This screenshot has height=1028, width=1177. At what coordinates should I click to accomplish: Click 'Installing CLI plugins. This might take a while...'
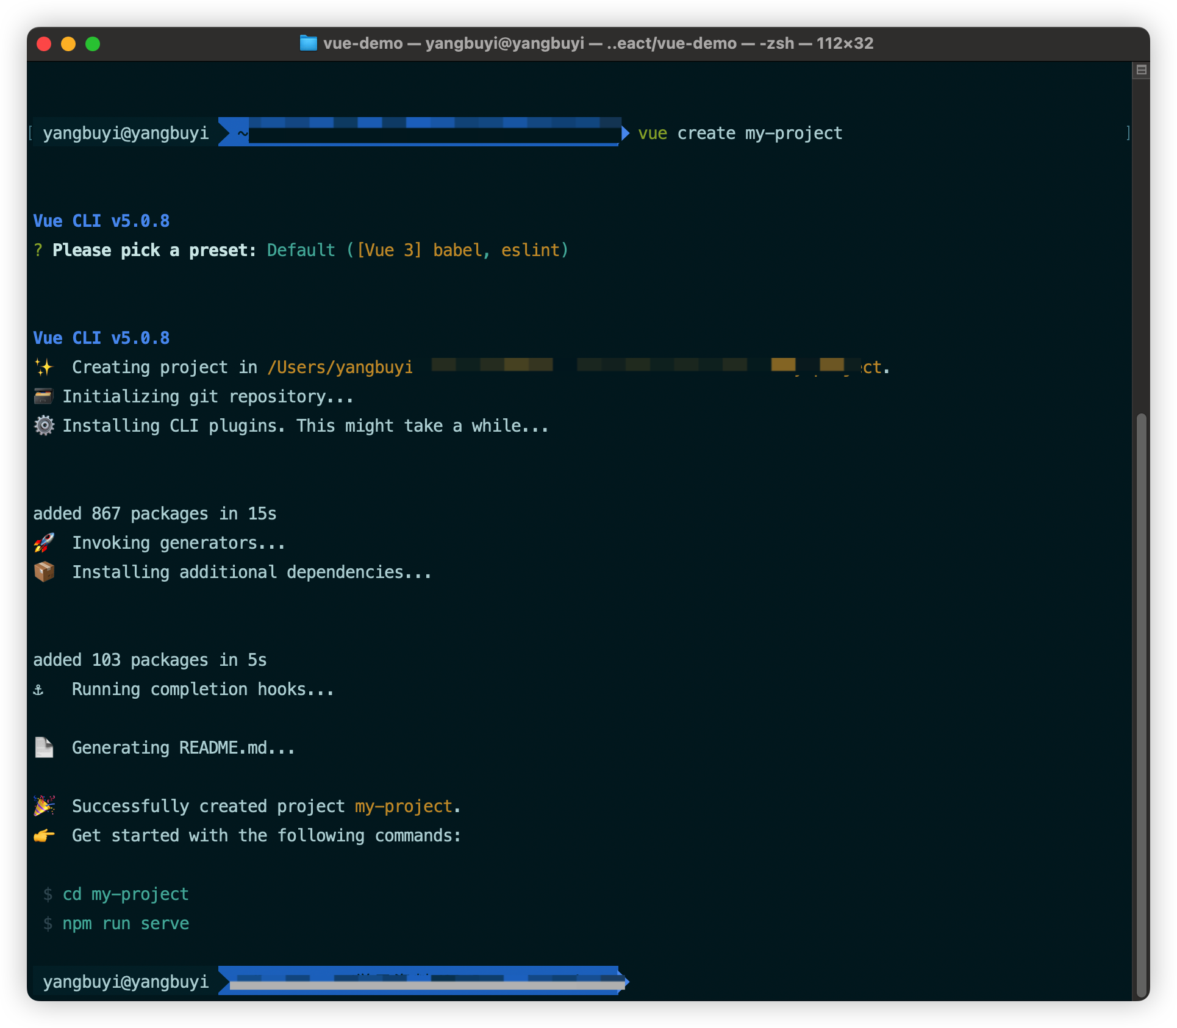click(306, 426)
